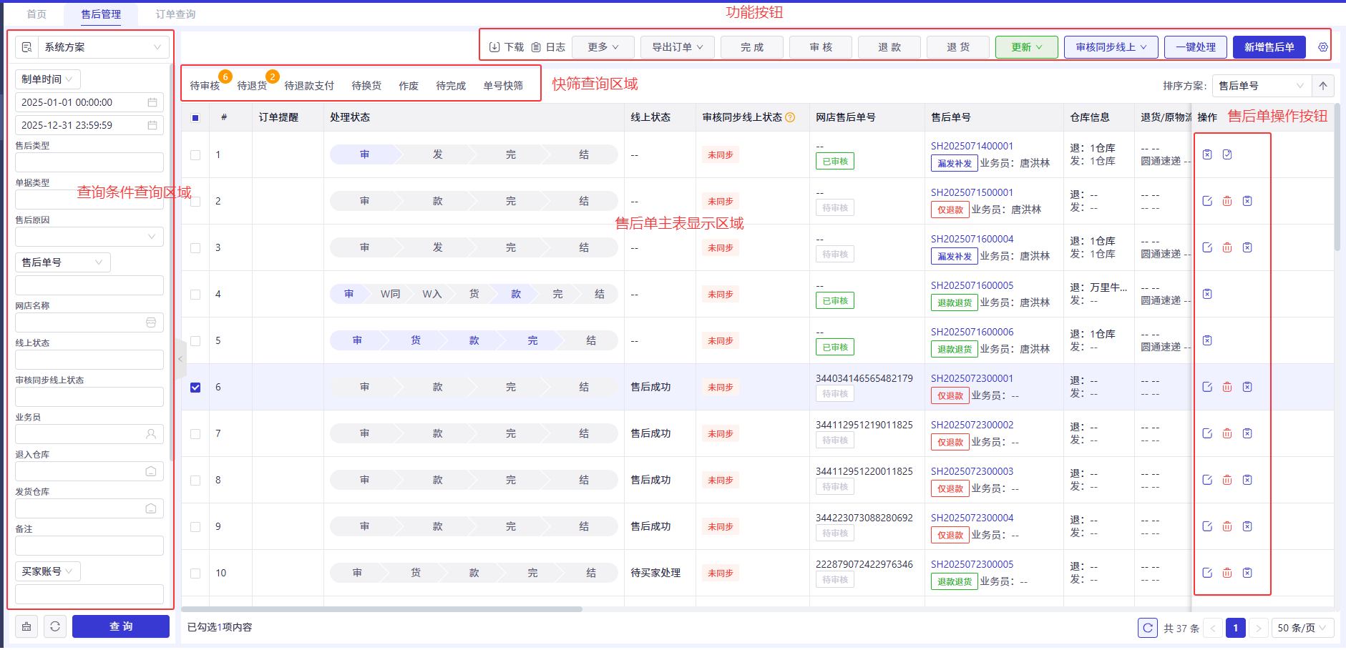1346x650 pixels.
Task: Click the 新增售后单 button
Action: 1269,47
